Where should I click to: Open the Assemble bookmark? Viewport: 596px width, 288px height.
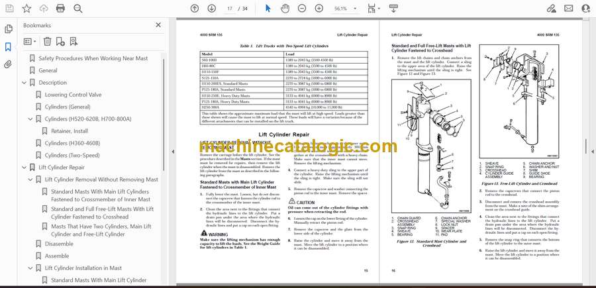point(57,256)
